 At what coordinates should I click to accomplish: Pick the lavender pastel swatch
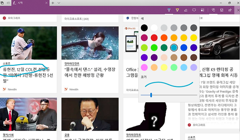pyautogui.click(x=194, y=67)
